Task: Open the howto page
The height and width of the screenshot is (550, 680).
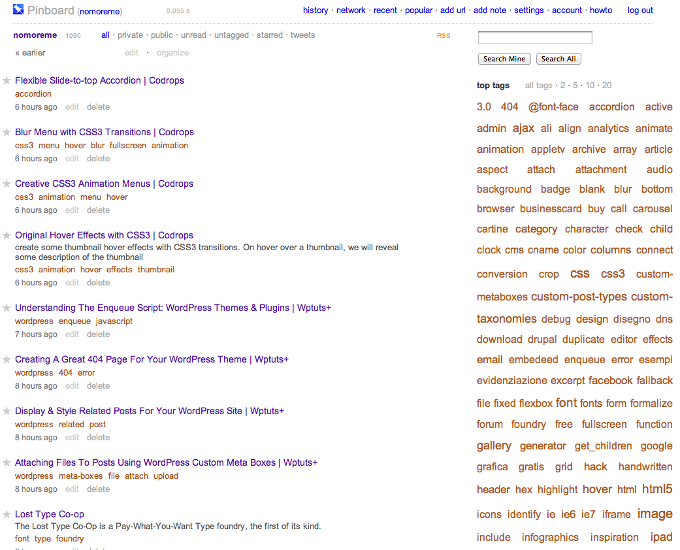Action: coord(601,10)
